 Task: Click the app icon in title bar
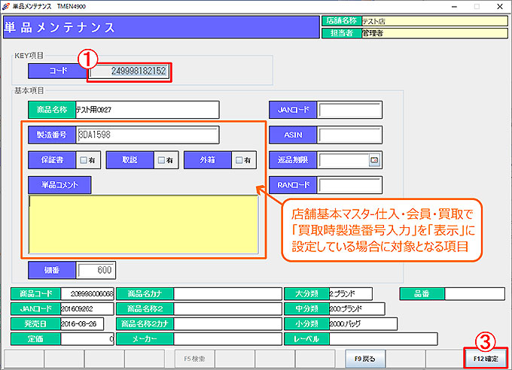point(5,6)
